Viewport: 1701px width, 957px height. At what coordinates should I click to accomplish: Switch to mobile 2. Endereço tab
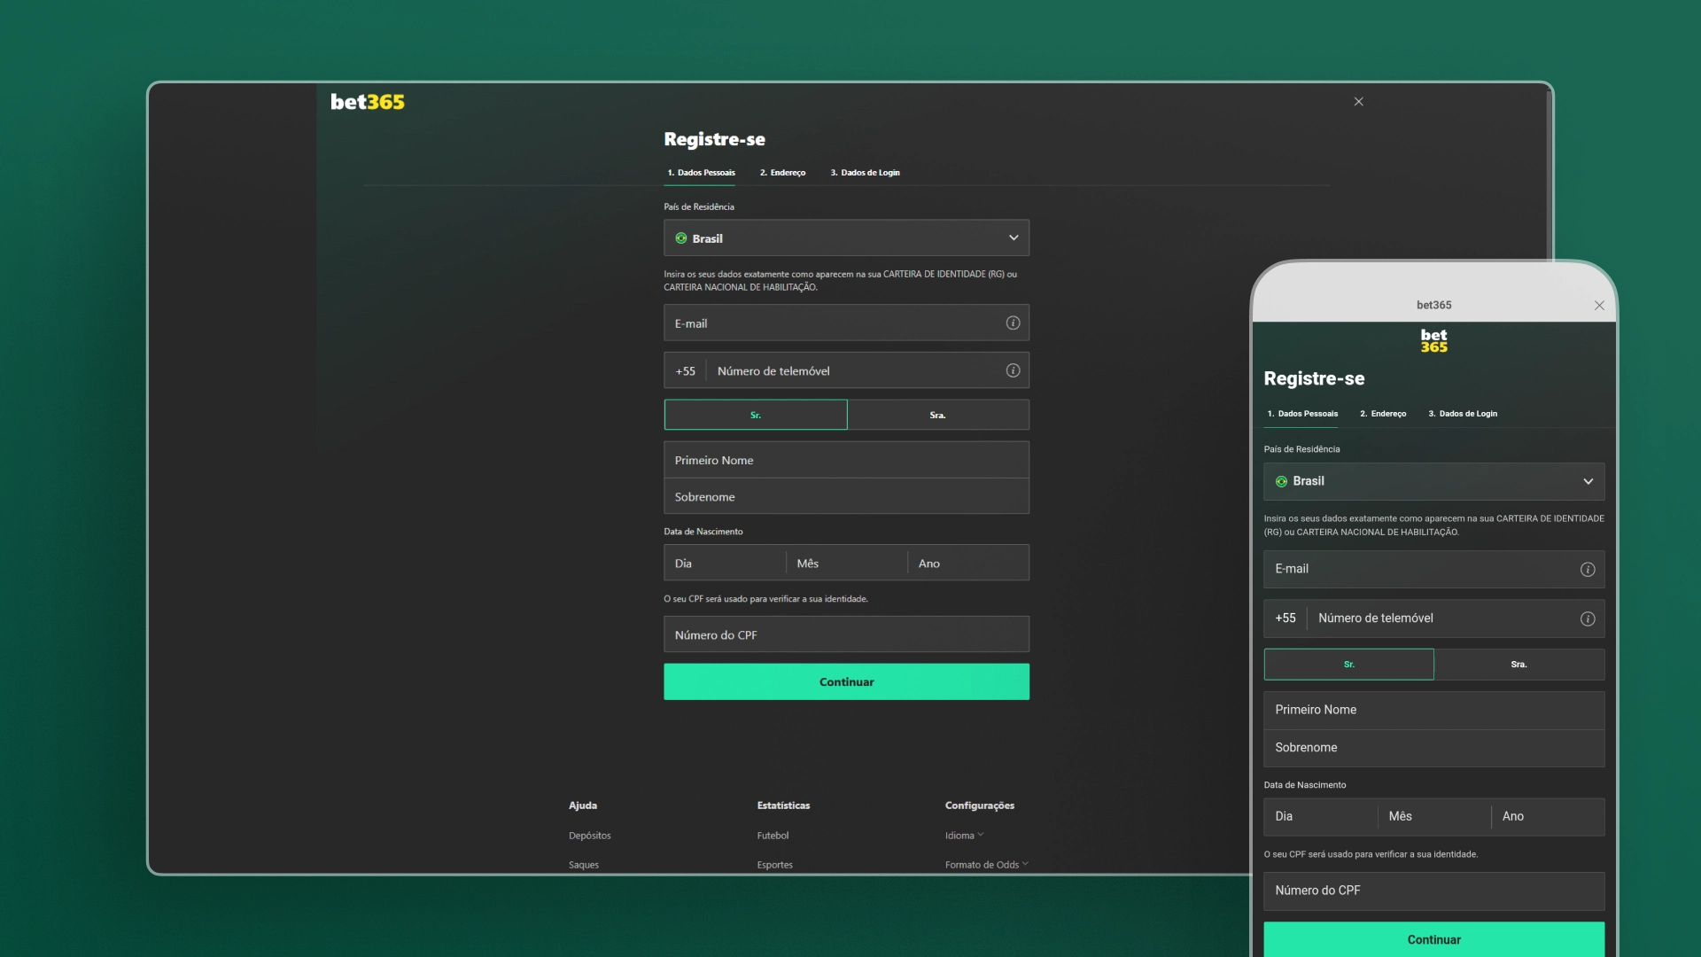tap(1383, 414)
